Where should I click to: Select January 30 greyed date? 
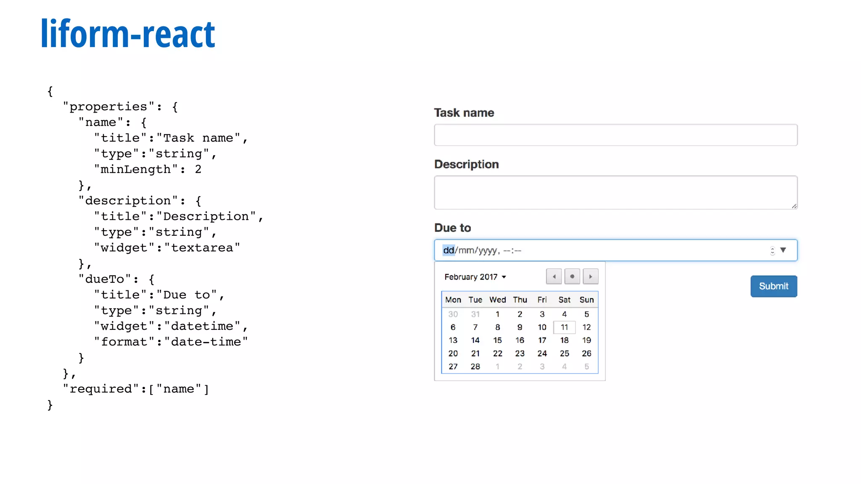pos(453,314)
